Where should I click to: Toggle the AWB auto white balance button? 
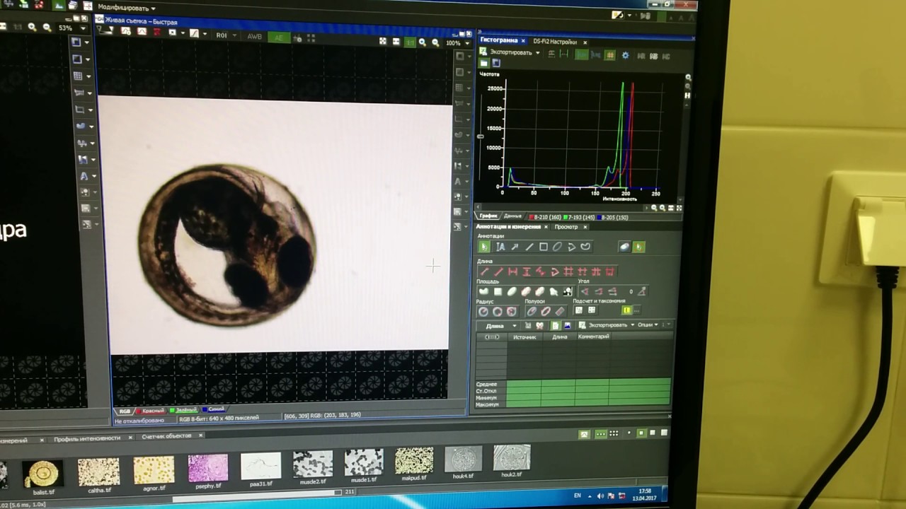click(254, 36)
